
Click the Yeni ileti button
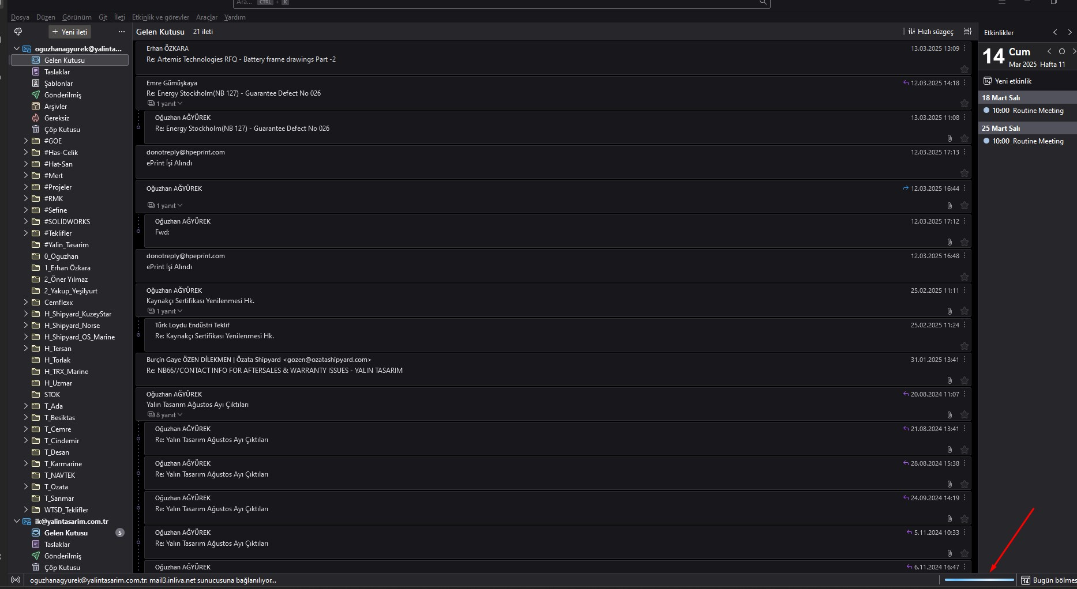[x=70, y=32]
